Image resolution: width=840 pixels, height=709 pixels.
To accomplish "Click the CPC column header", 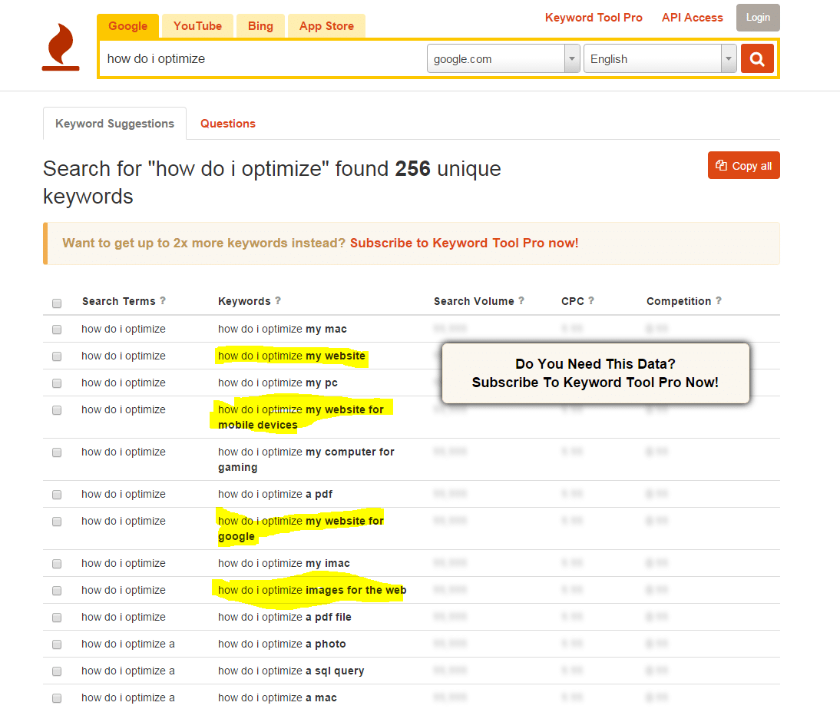I will coord(573,301).
